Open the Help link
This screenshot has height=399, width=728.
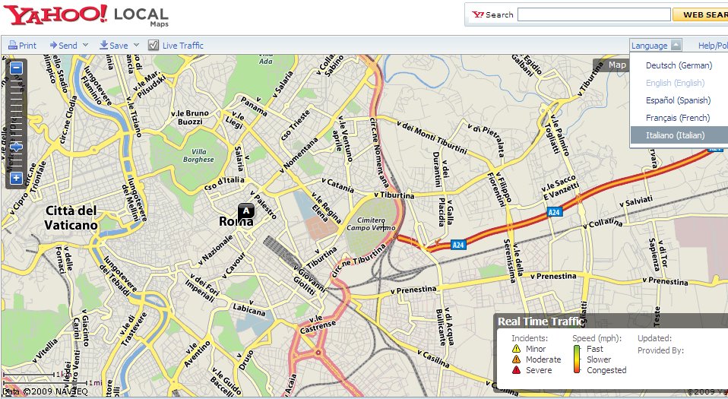713,46
